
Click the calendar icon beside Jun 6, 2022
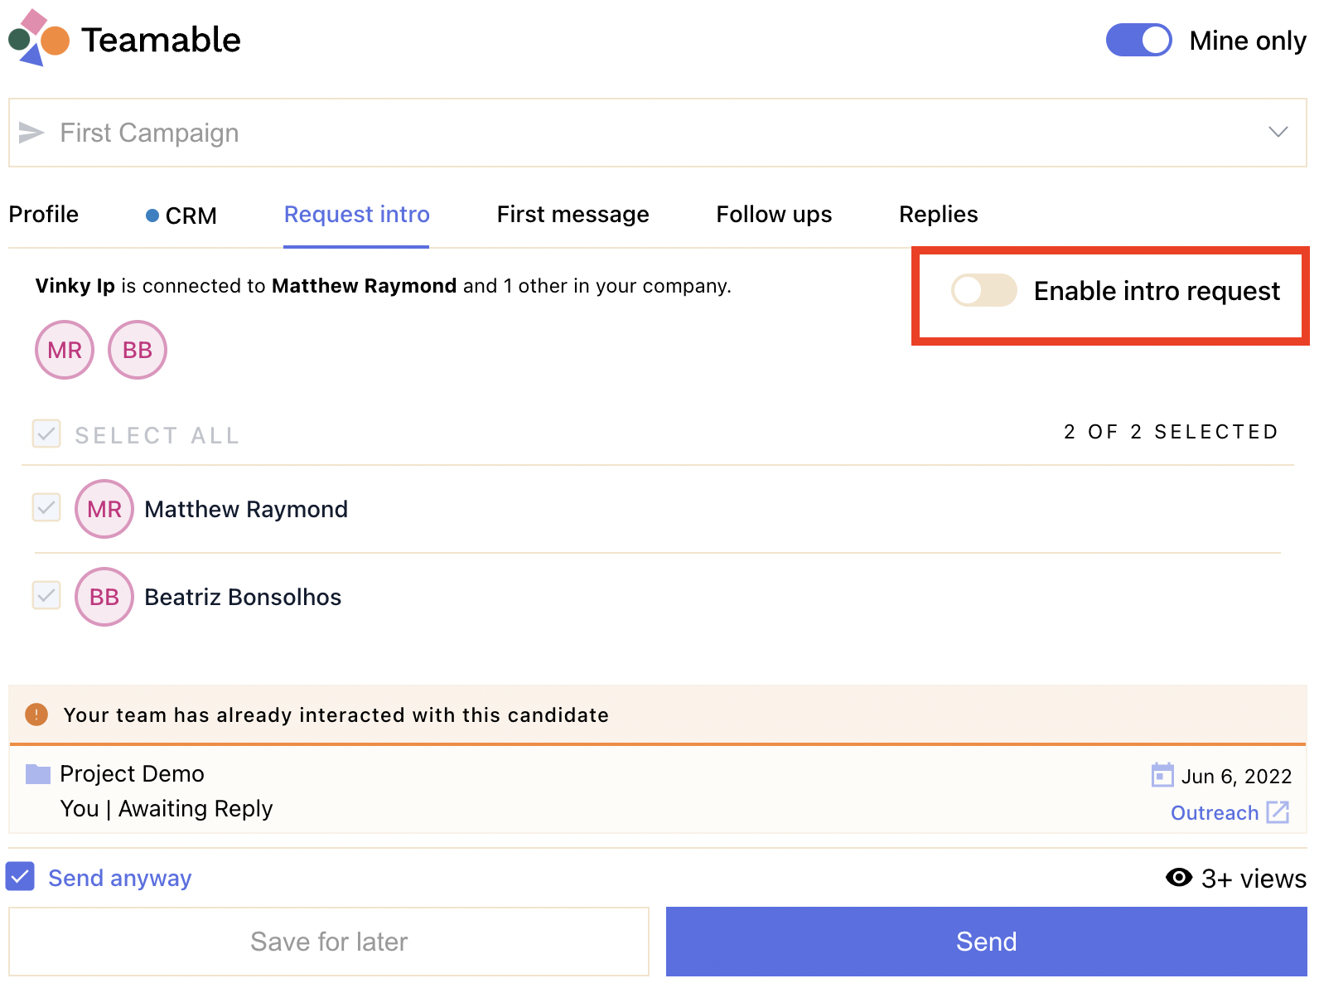coord(1163,776)
